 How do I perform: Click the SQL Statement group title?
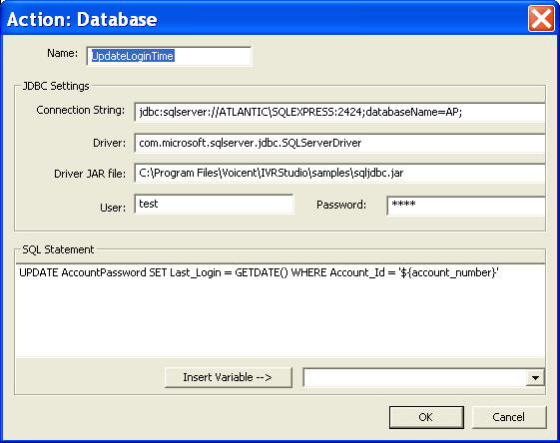[x=58, y=249]
